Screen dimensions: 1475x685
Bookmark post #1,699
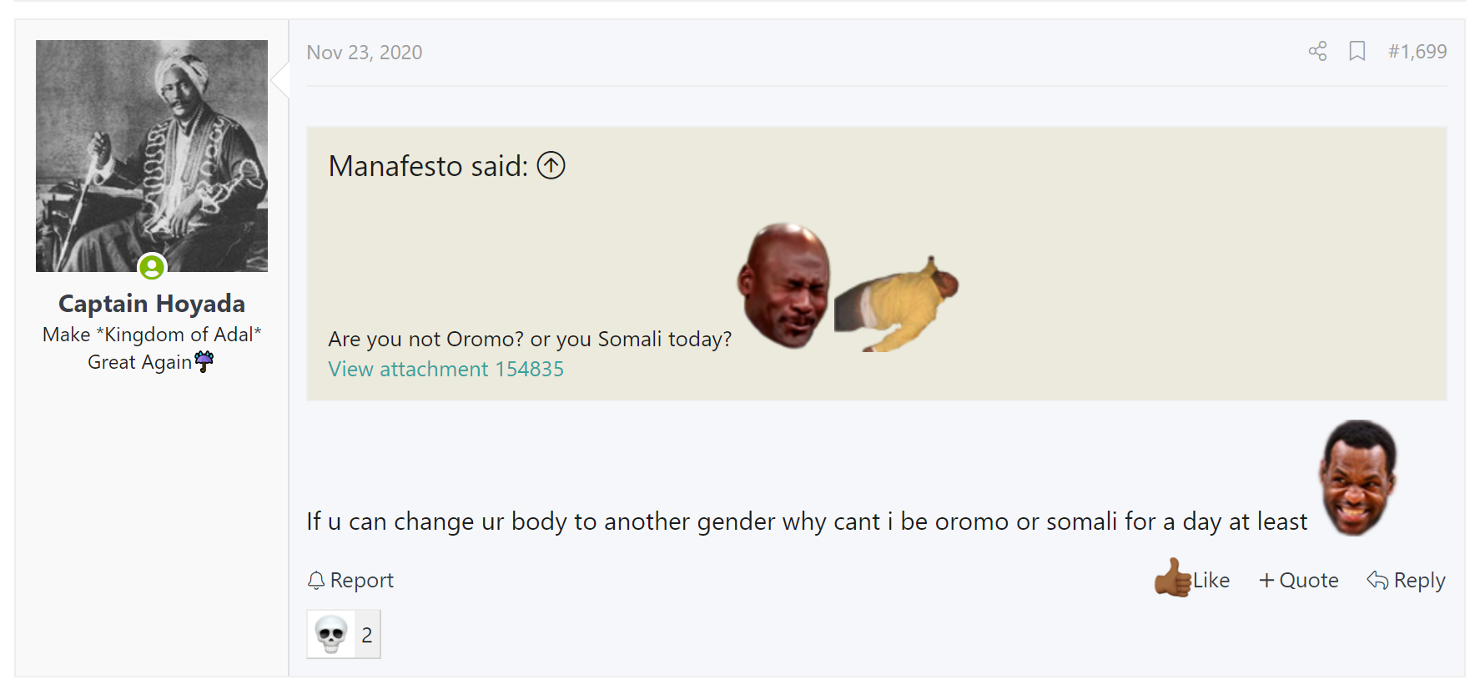pos(1357,52)
